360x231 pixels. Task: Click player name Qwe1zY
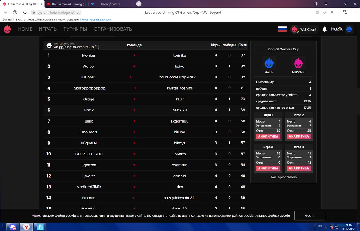click(89, 176)
